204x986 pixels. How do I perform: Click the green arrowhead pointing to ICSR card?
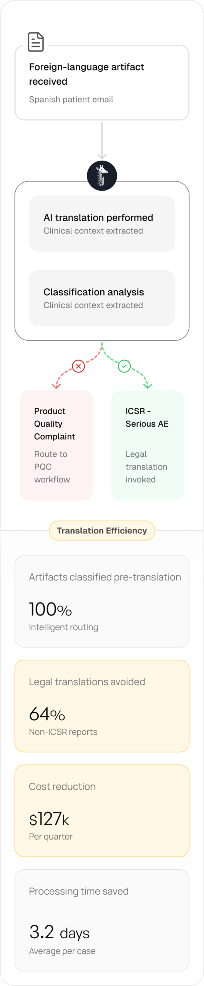[x=148, y=386]
